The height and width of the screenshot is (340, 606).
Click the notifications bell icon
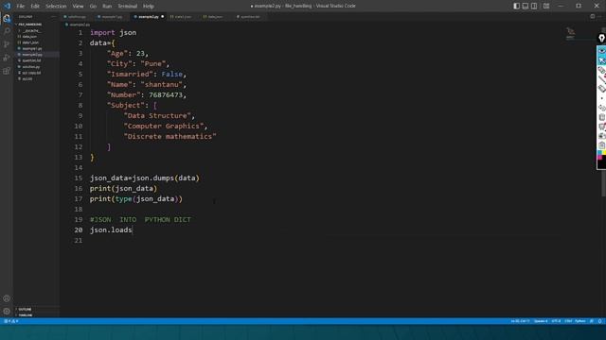tap(599, 321)
